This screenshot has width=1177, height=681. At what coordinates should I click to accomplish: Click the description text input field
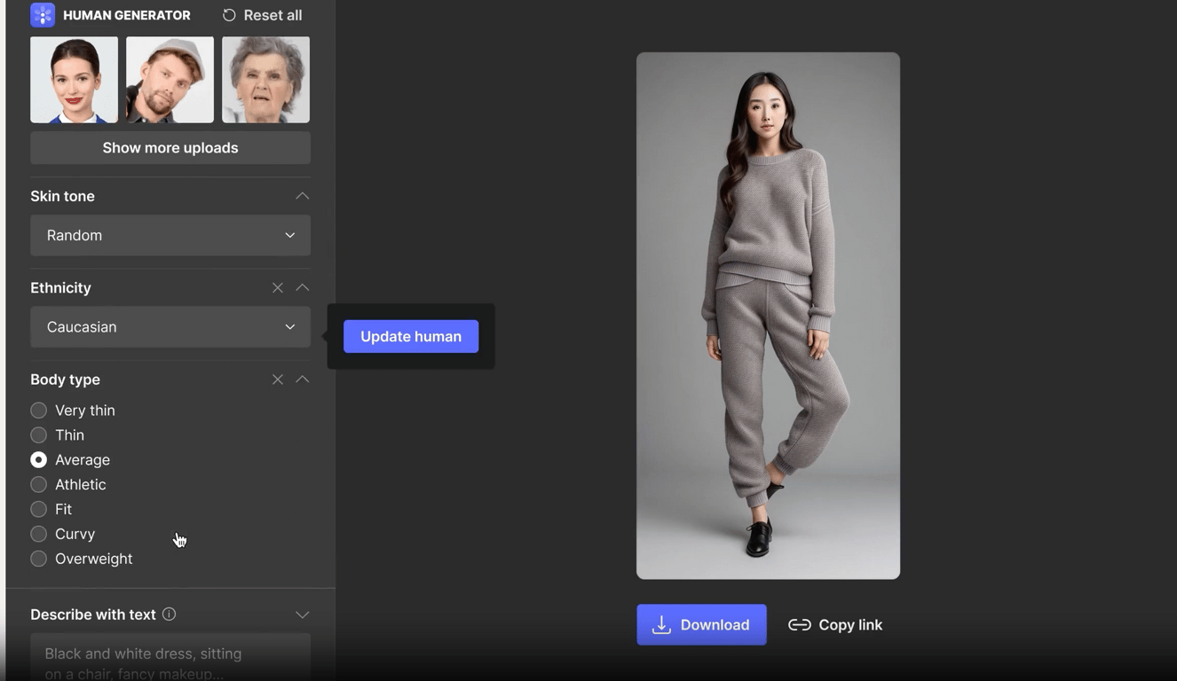pos(170,656)
